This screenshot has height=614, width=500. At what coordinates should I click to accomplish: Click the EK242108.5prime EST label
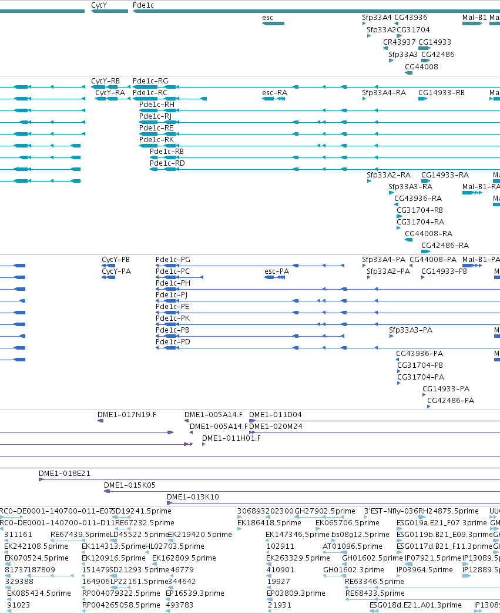tap(36, 546)
